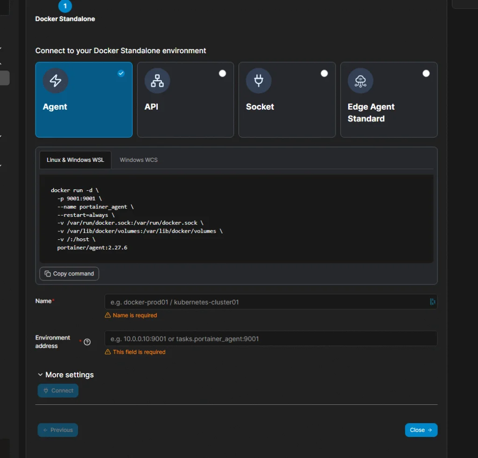Click the Edge Agent cloud icon
This screenshot has width=478, height=458.
pos(361,81)
